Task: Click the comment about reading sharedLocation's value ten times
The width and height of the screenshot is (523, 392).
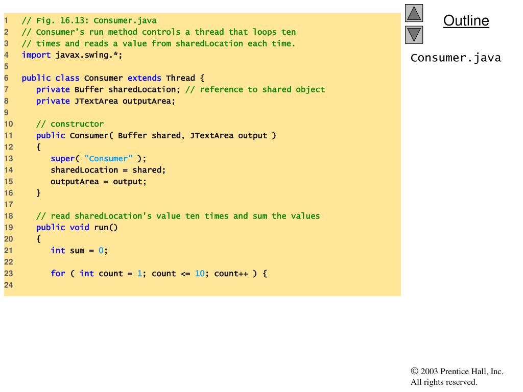Action: coord(178,216)
